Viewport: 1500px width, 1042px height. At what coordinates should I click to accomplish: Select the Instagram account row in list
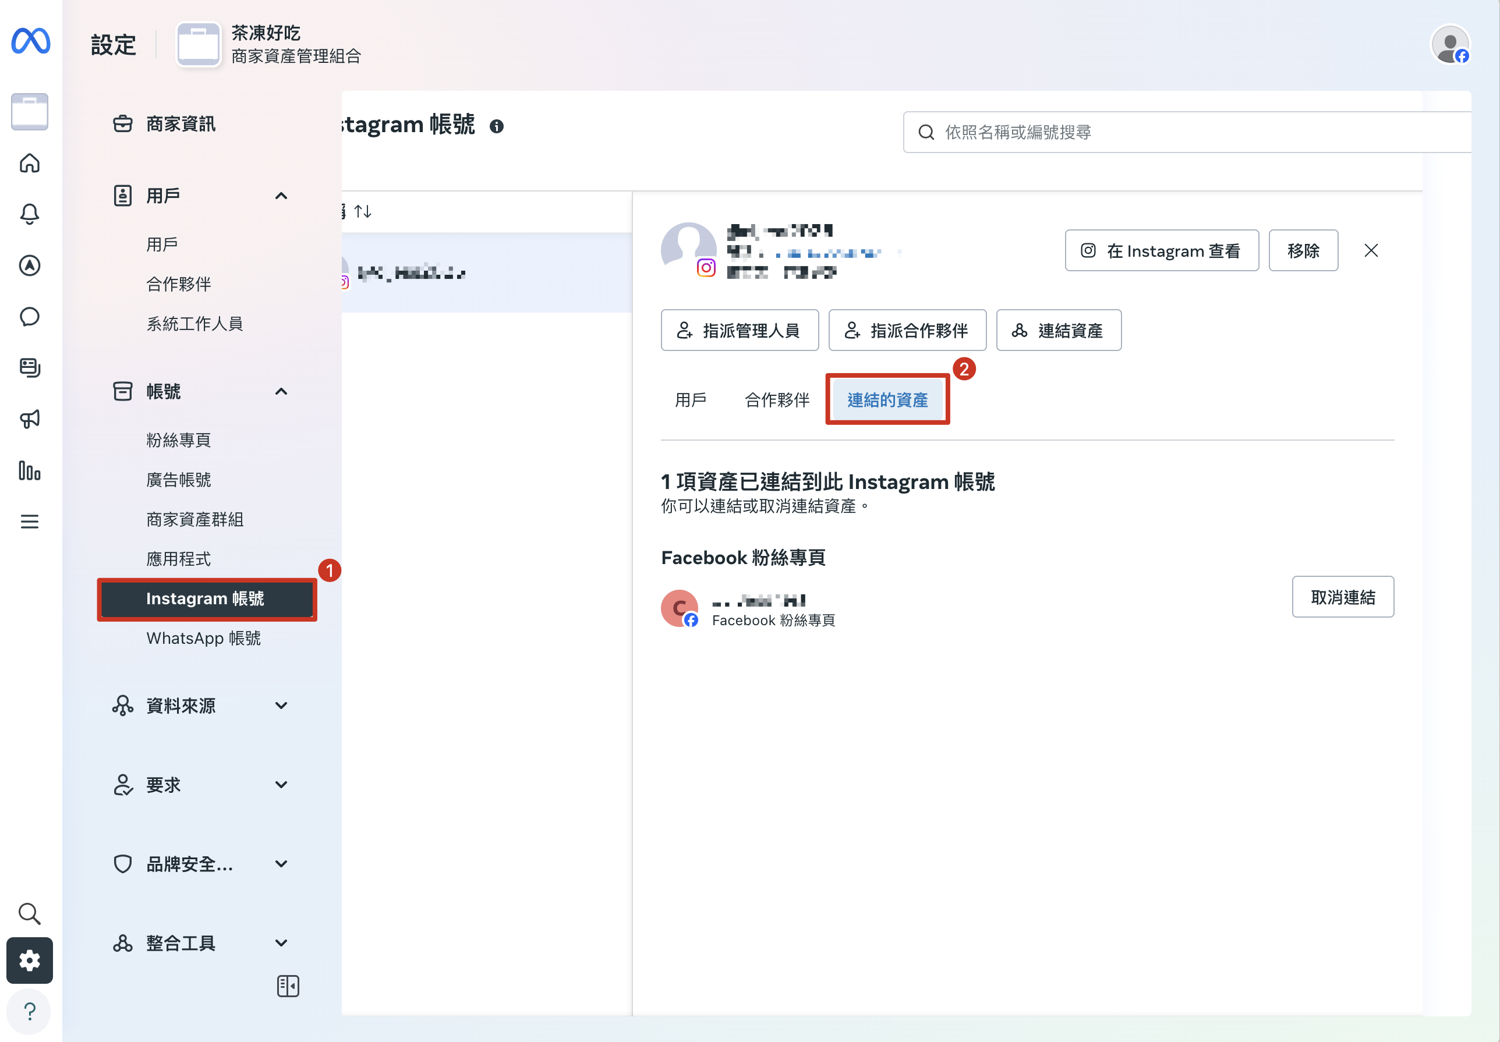pos(486,272)
